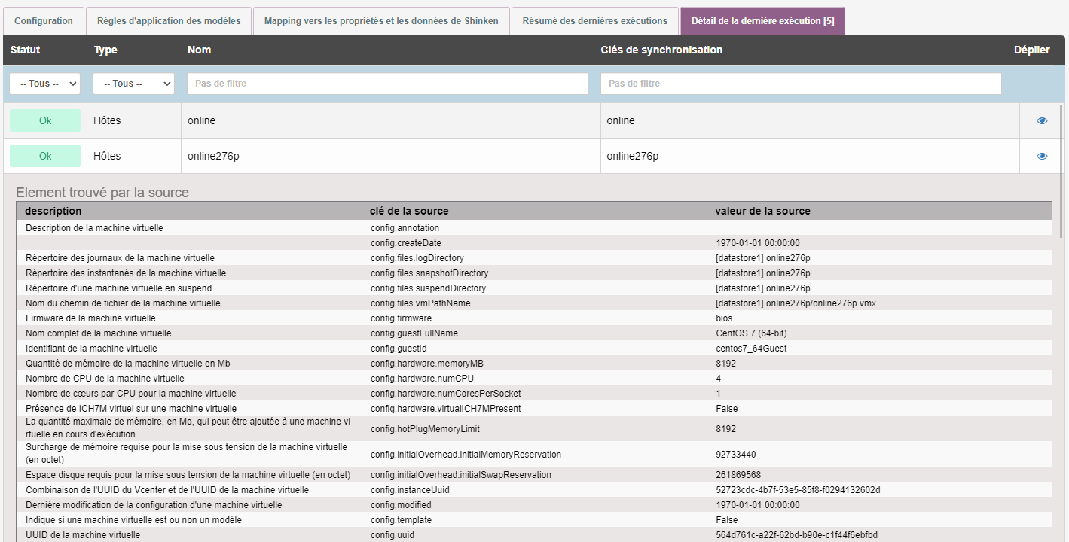The height and width of the screenshot is (542, 1069).
Task: Open Règles d'application des modèles tab
Action: click(x=169, y=21)
